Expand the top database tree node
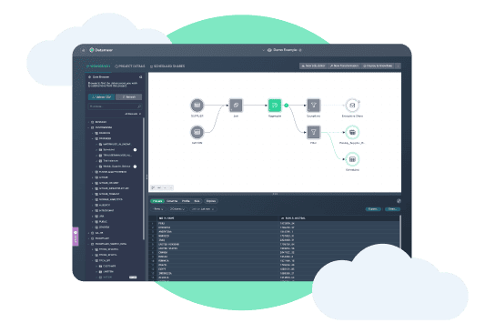 (x=88, y=122)
